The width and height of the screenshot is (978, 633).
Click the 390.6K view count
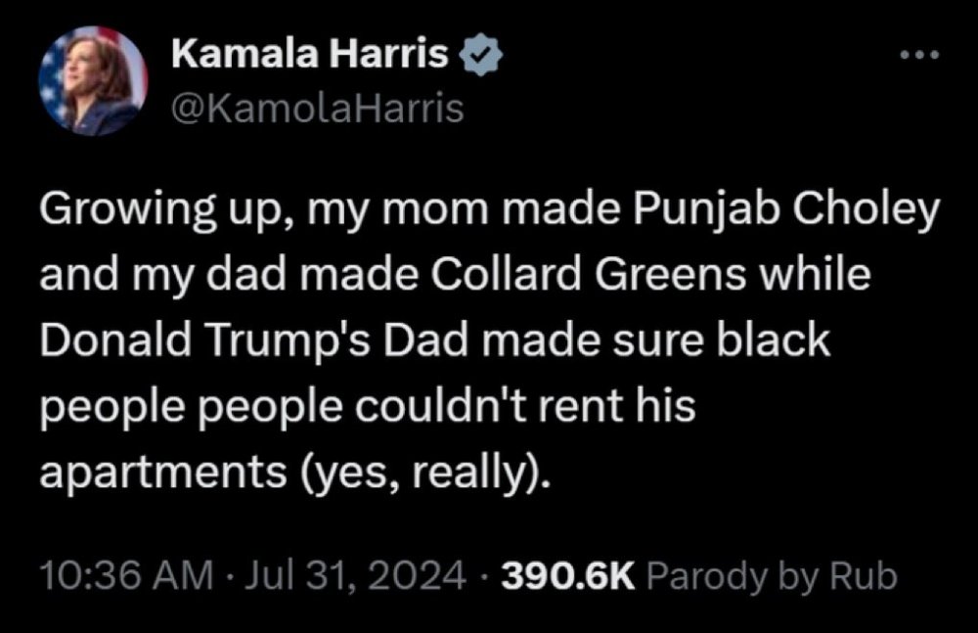tap(568, 576)
